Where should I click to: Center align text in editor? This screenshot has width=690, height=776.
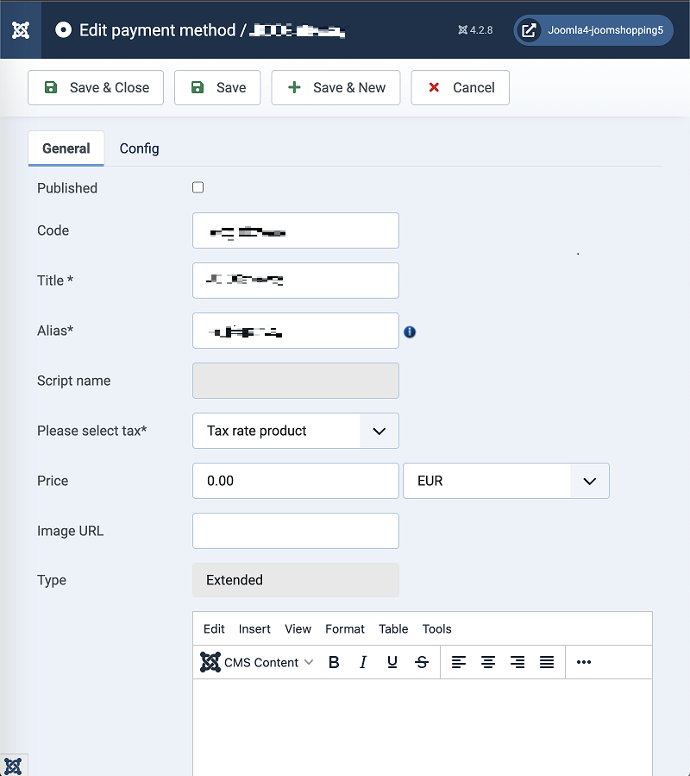coord(488,662)
